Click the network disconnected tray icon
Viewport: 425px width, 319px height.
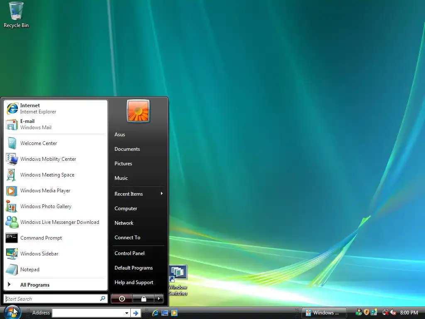click(x=385, y=312)
